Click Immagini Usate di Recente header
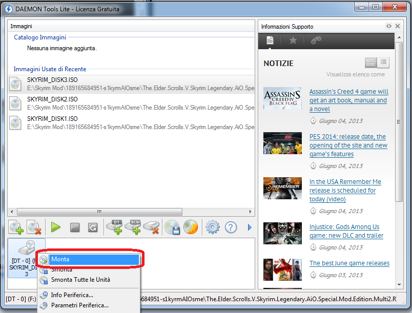Viewport: 412px width, 313px height. [x=50, y=69]
